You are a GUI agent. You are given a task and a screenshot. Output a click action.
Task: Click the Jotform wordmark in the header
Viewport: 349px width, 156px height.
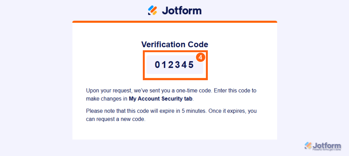(x=182, y=11)
